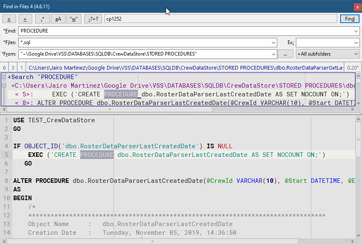Expand the From folder path dropdown
This screenshot has height=245, width=362.
[x=274, y=54]
